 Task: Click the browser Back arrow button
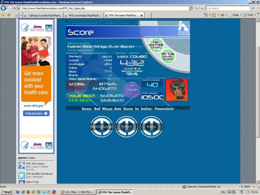tap(4, 8)
